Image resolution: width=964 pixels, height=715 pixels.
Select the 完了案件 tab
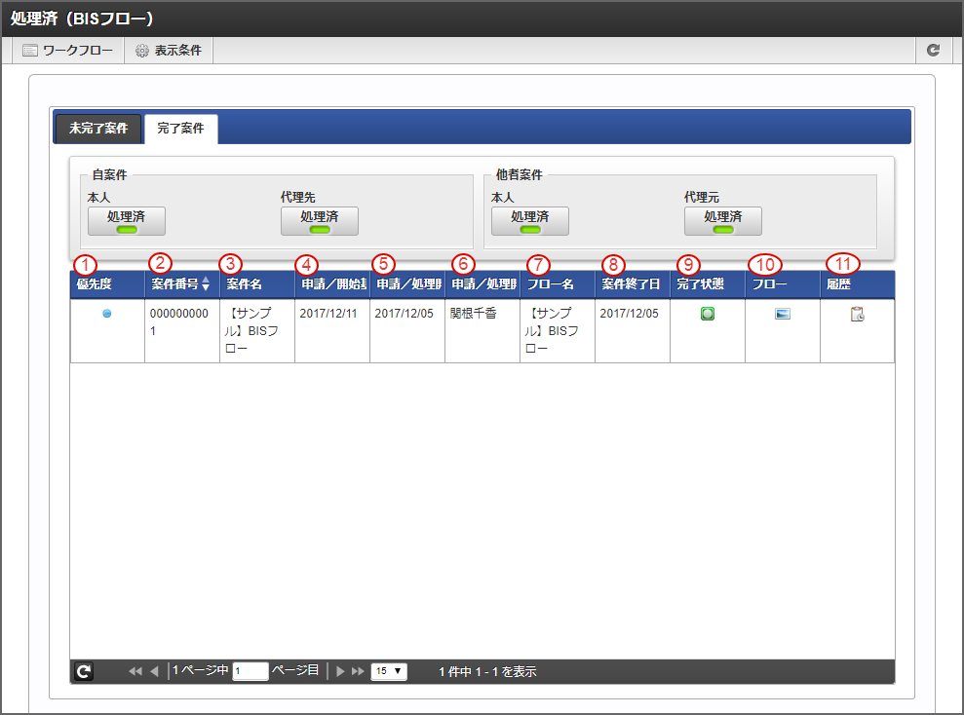pyautogui.click(x=180, y=129)
